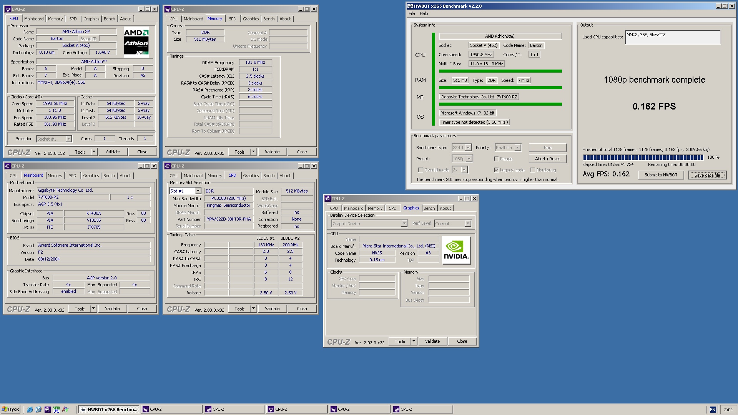The image size is (738, 415).
Task: Click Validate in CPU-Z Mainboard window
Action: tap(112, 309)
